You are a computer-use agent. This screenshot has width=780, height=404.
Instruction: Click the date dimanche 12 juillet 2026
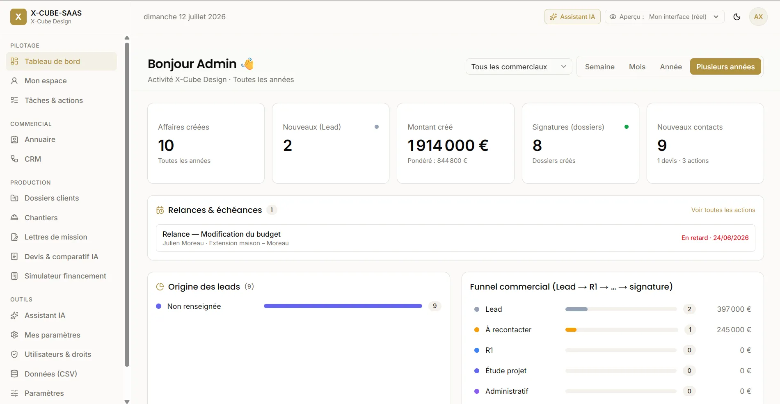click(185, 17)
